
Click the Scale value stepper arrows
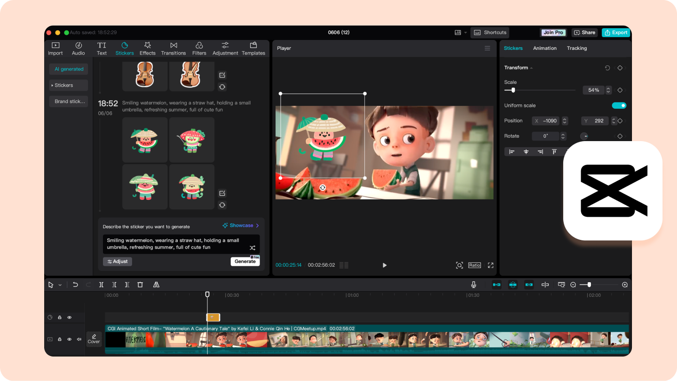pos(609,90)
